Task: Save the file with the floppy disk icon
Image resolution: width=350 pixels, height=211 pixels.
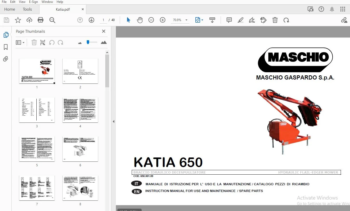Action: [6, 20]
